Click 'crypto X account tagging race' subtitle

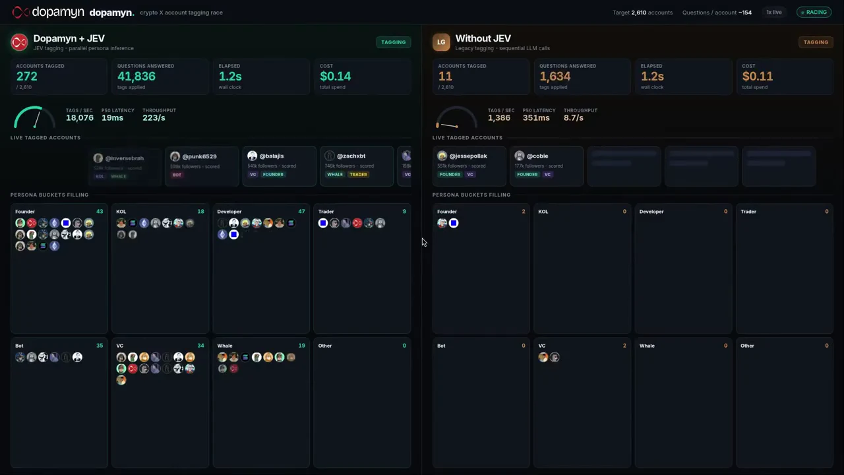click(181, 13)
